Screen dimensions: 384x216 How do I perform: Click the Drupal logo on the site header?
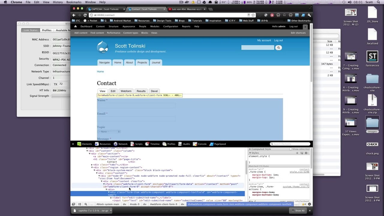point(103,47)
